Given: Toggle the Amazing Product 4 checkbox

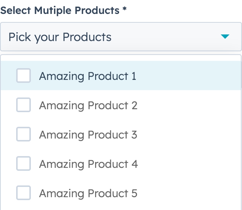Looking at the screenshot, I should [24, 164].
